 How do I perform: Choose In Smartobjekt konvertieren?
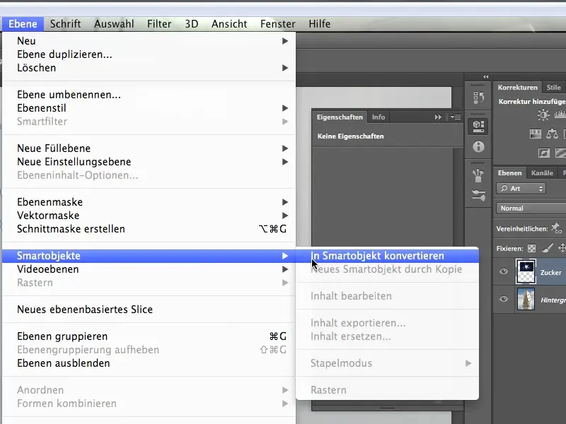coord(387,256)
